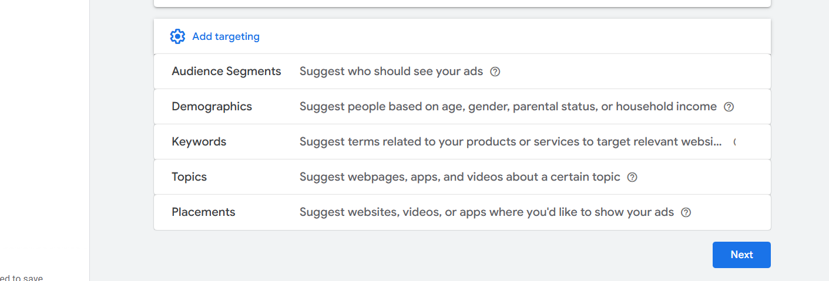
Task: Select the Topics targeting entry
Action: (x=189, y=177)
